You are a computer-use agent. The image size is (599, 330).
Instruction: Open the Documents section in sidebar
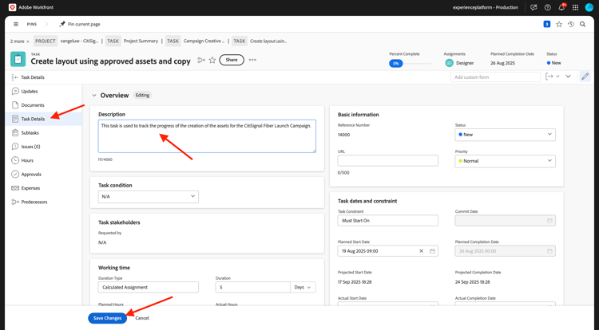pyautogui.click(x=33, y=105)
